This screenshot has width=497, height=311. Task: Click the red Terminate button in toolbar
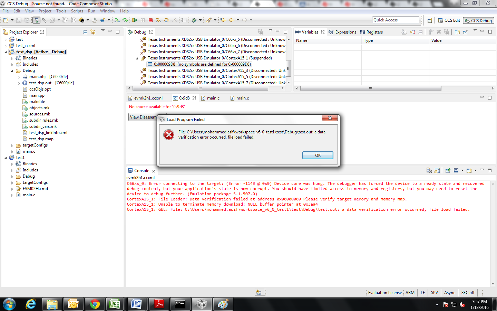pos(150,20)
